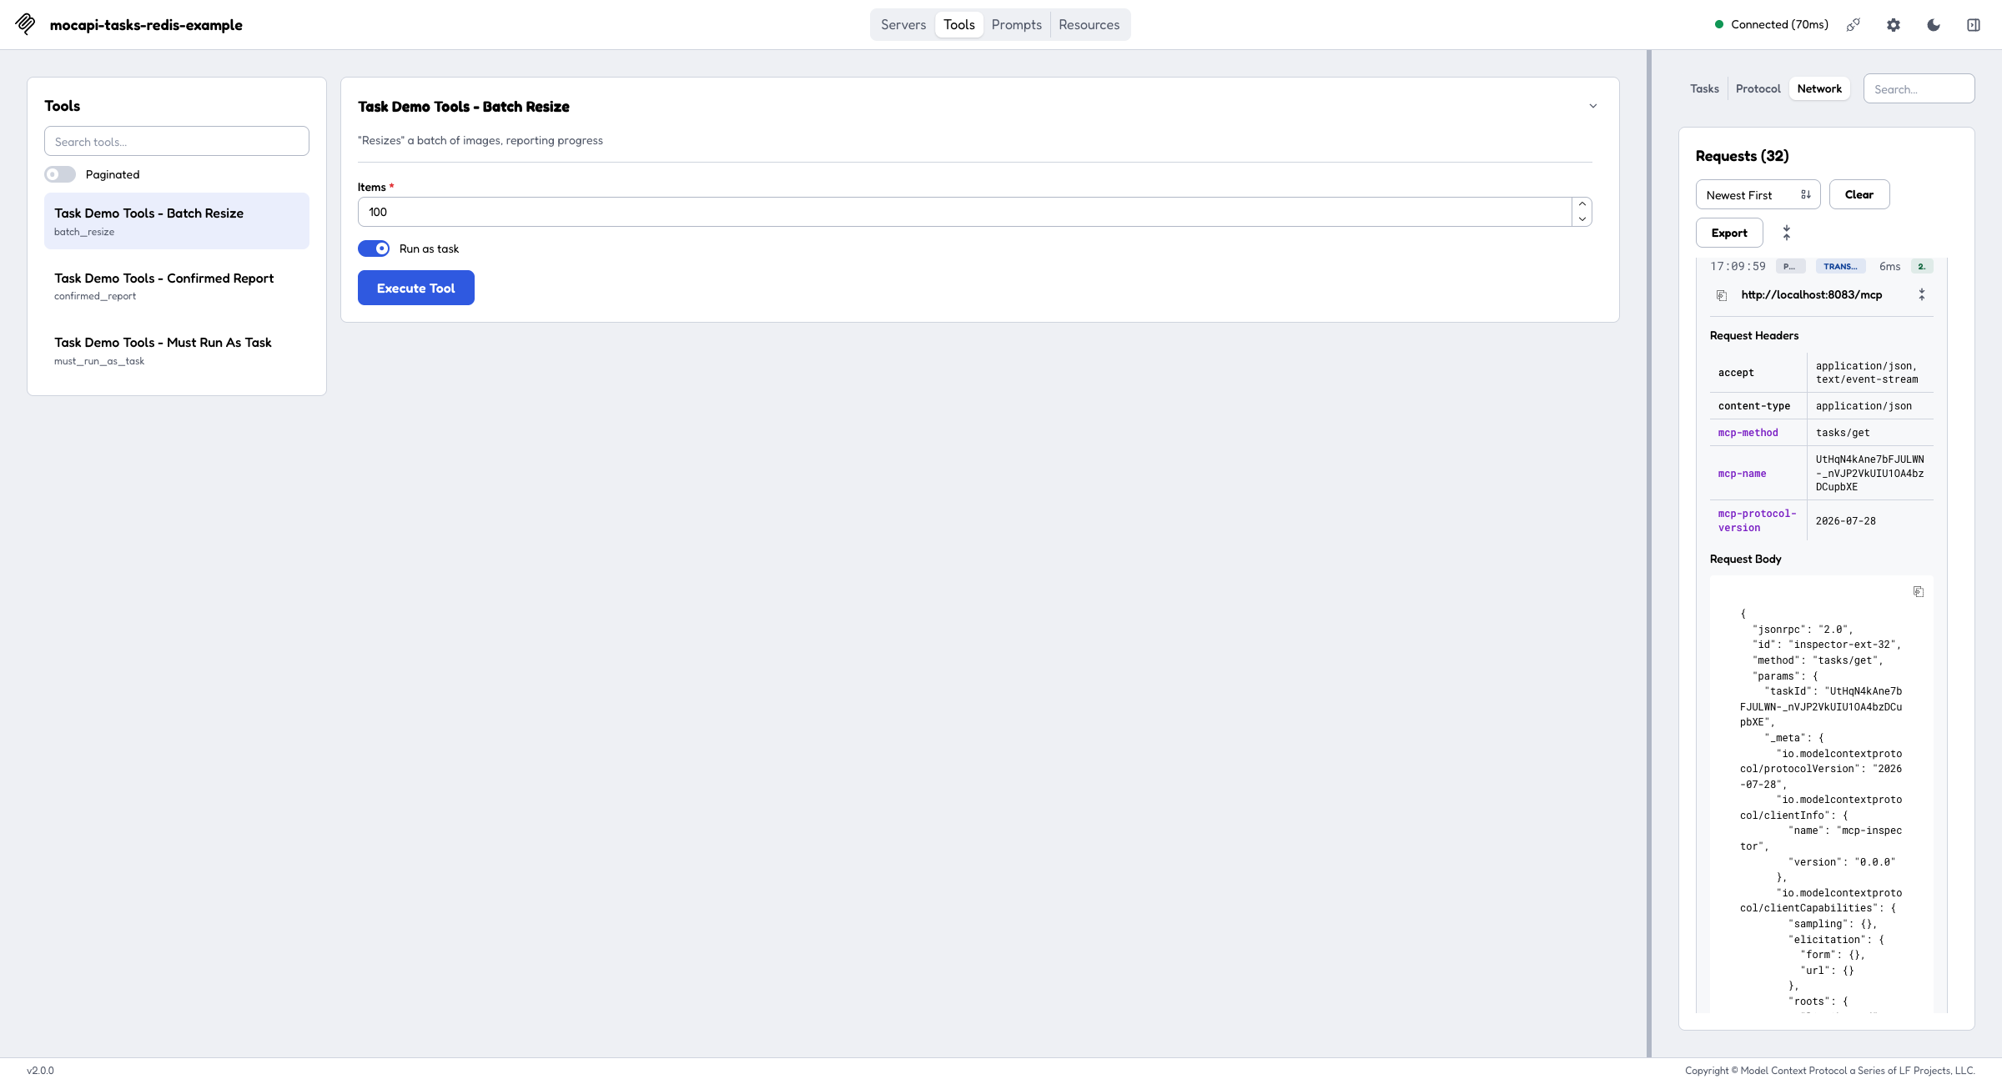Collapse all requests icon beside Export
The image size is (2002, 1084).
pyautogui.click(x=1787, y=233)
